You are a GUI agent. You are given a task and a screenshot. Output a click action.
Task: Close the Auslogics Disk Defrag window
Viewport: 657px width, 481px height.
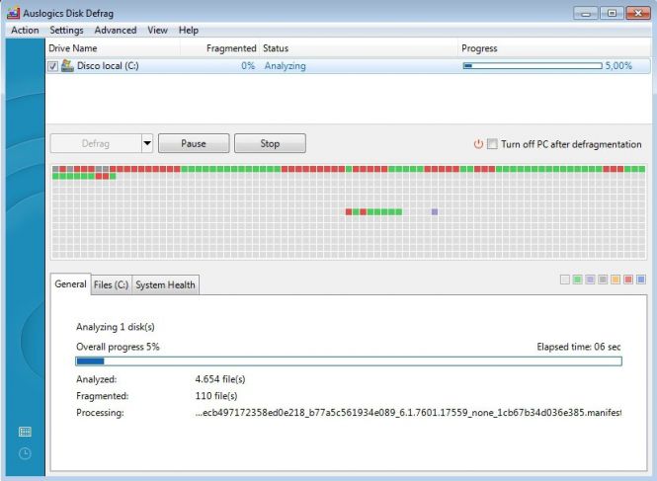pyautogui.click(x=638, y=14)
